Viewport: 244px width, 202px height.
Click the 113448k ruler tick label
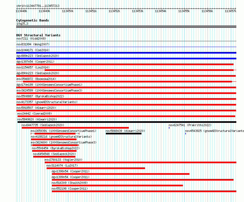[x=21, y=11]
